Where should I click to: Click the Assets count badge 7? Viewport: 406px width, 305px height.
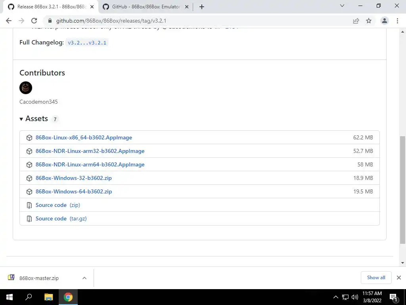pyautogui.click(x=55, y=119)
